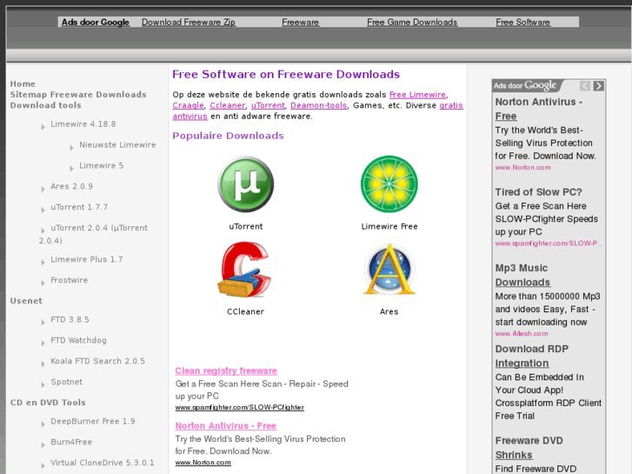This screenshot has height=474, width=632.
Task: Open uTorrent 1.7.7 sidebar link
Action: pos(79,207)
